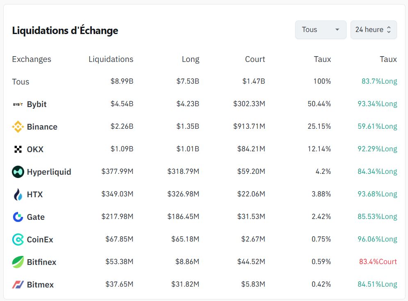Open the Binance exchange name link
This screenshot has height=301, width=408.
pyautogui.click(x=42, y=127)
